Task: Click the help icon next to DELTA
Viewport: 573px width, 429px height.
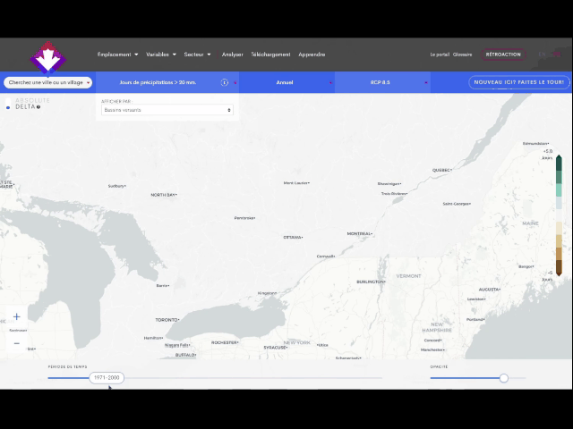Action: pyautogui.click(x=38, y=107)
